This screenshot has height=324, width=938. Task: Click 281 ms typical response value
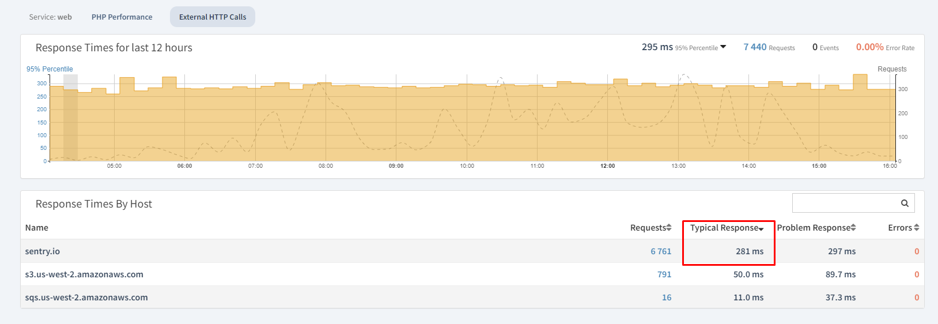click(750, 251)
